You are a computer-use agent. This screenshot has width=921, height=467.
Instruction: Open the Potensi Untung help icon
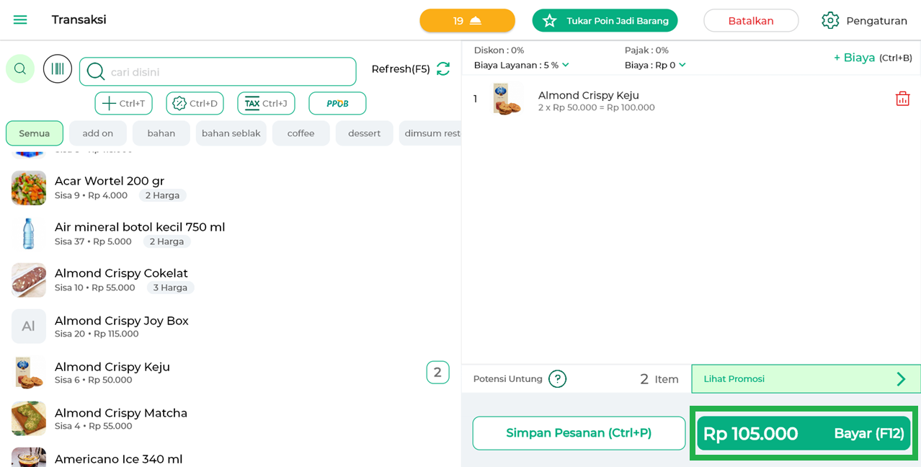pos(557,379)
